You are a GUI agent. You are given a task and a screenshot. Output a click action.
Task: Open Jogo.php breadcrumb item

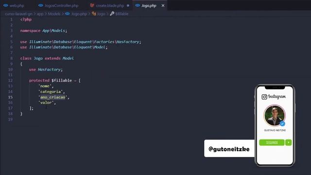tap(79, 14)
